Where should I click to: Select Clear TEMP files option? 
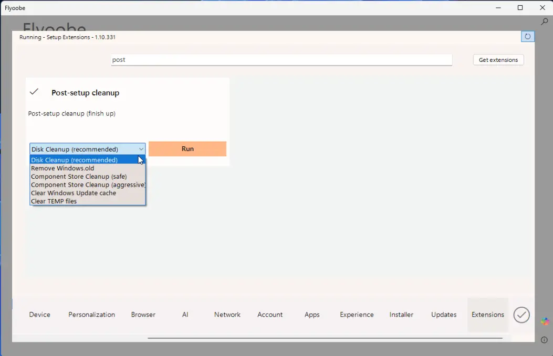[87, 201]
